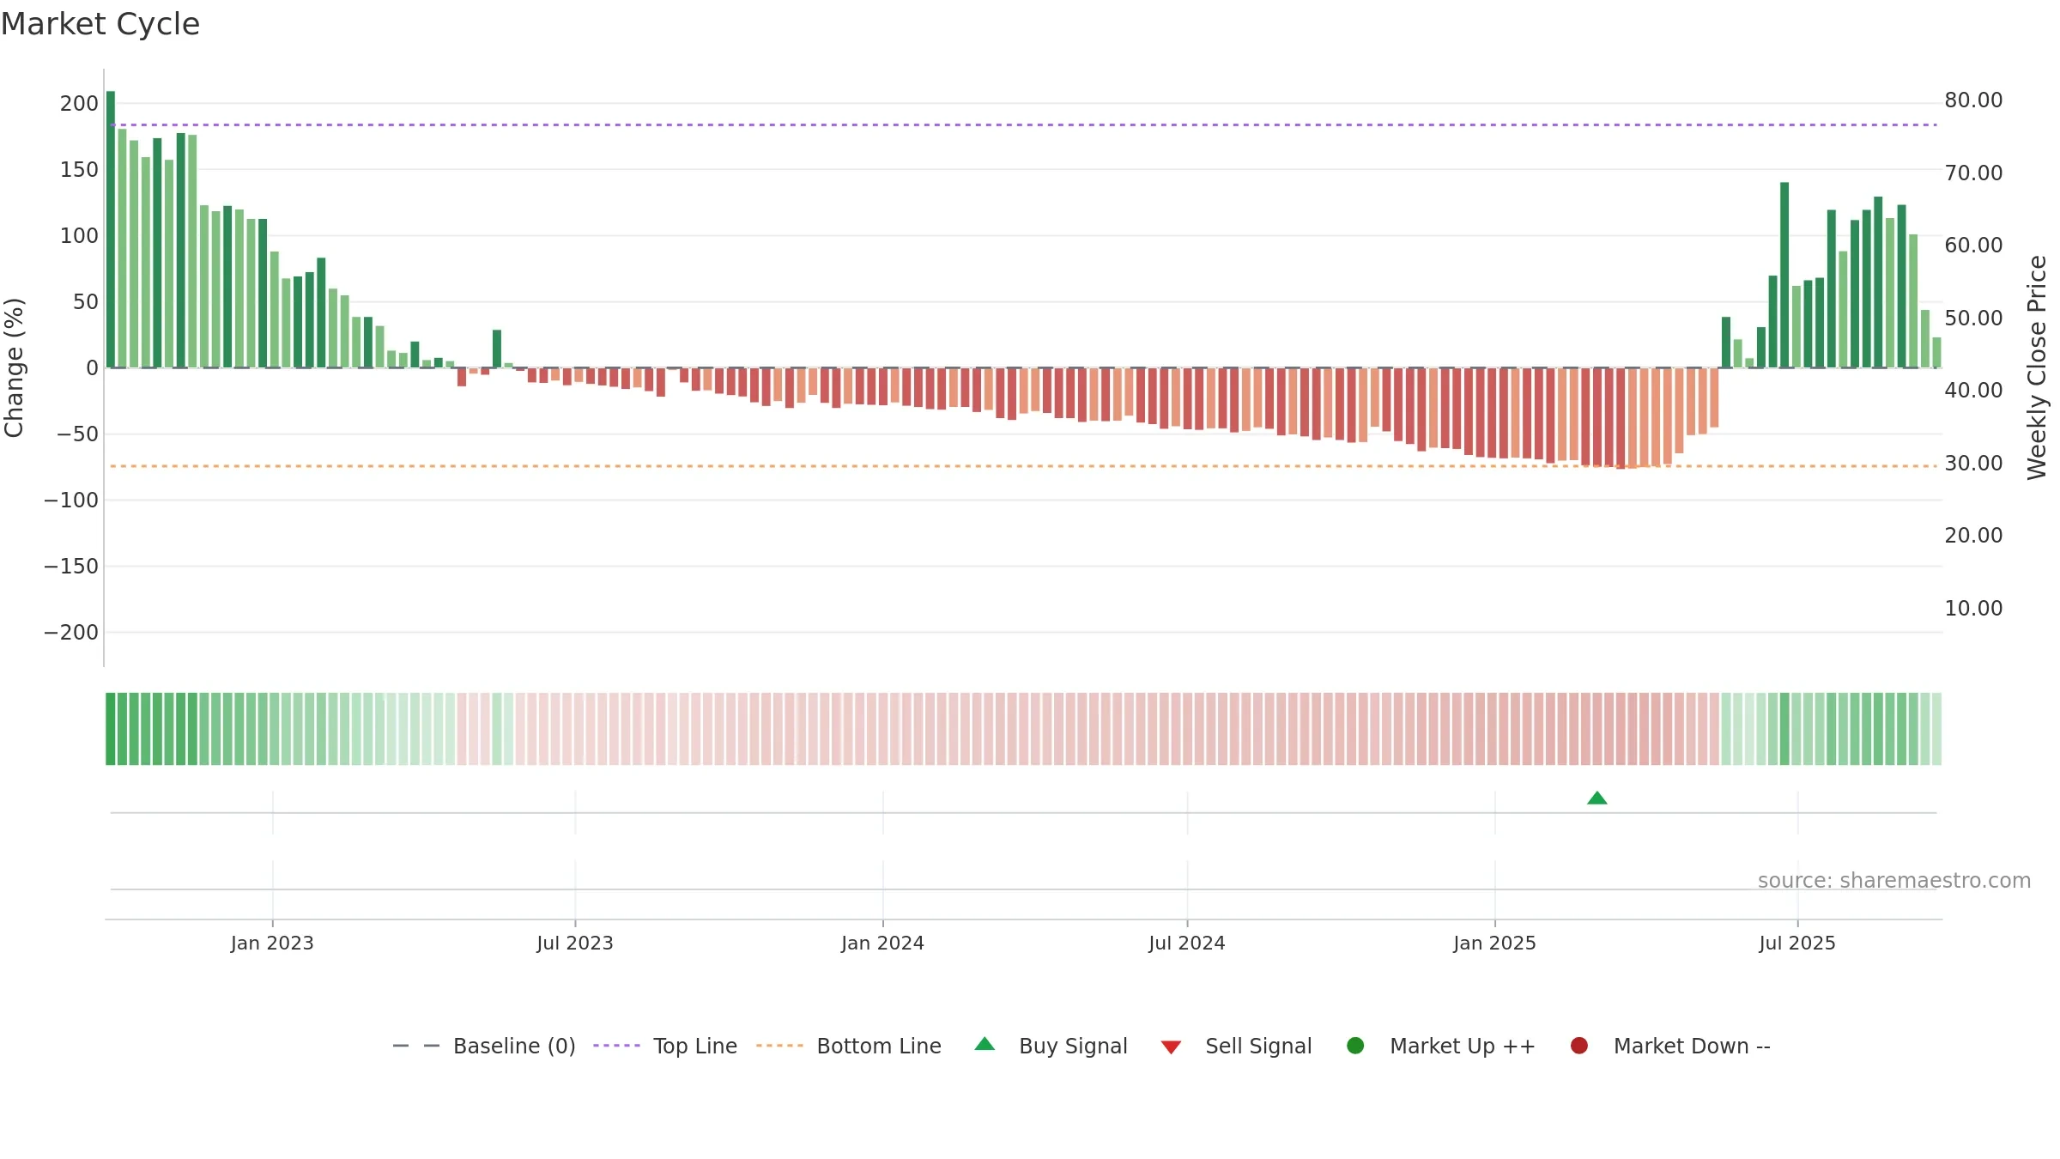Click the green Buy Signal legend triangle icon
This screenshot has width=2060, height=1159.
[x=985, y=1044]
